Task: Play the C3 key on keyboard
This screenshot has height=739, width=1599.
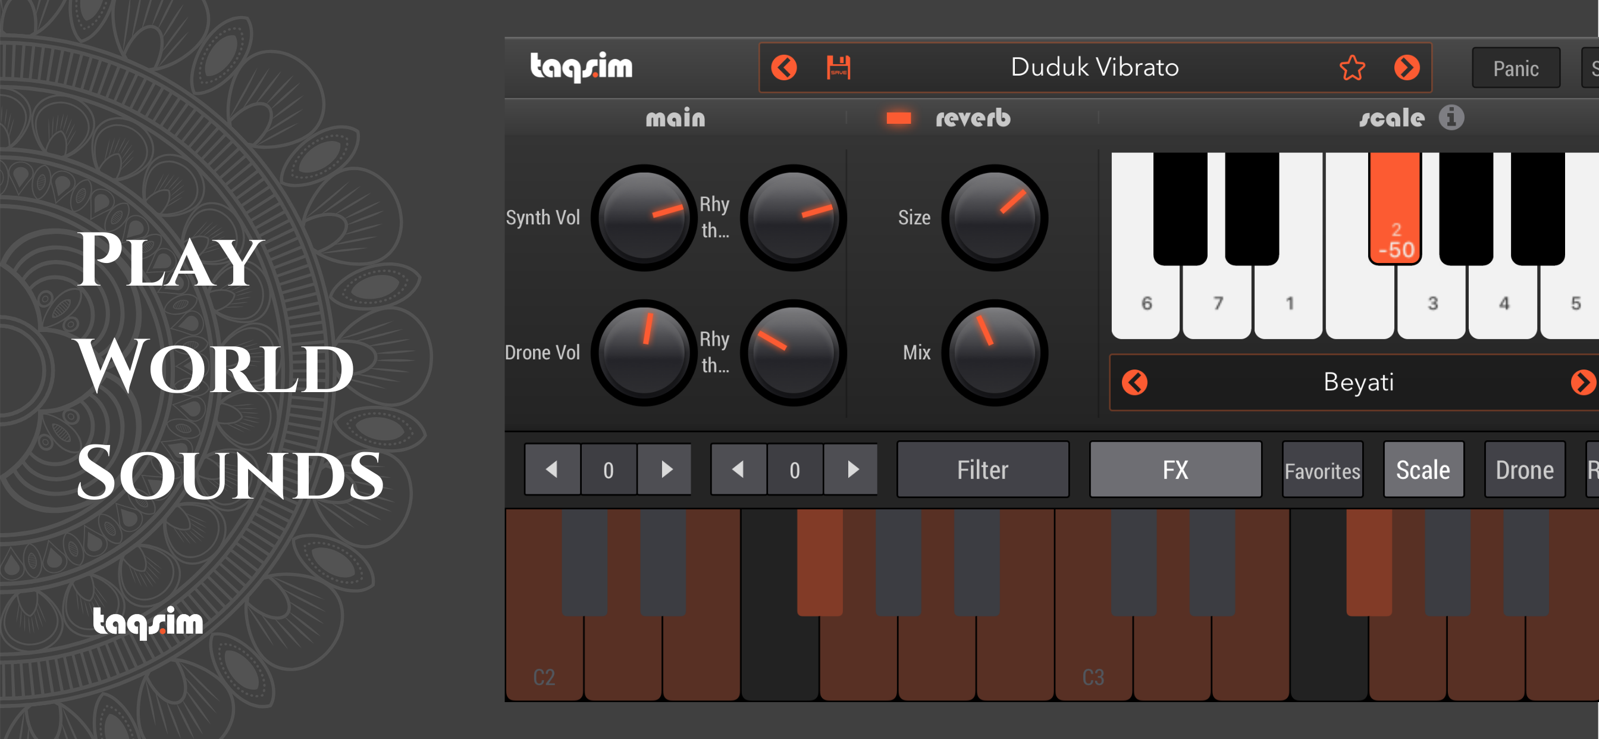Action: 1094,658
